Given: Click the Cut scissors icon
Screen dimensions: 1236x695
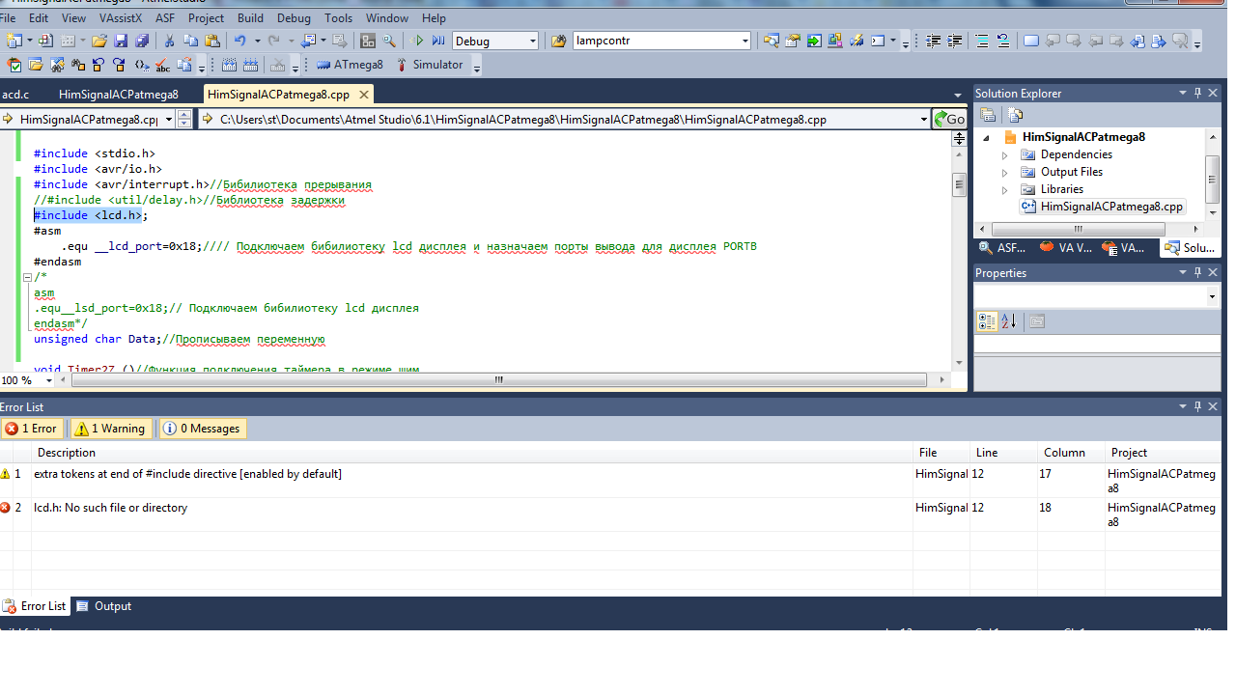Looking at the screenshot, I should pos(169,41).
